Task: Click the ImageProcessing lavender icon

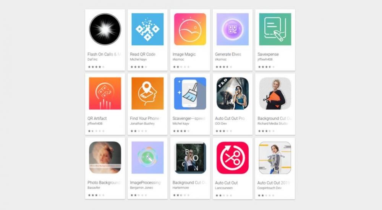Action: tap(147, 158)
